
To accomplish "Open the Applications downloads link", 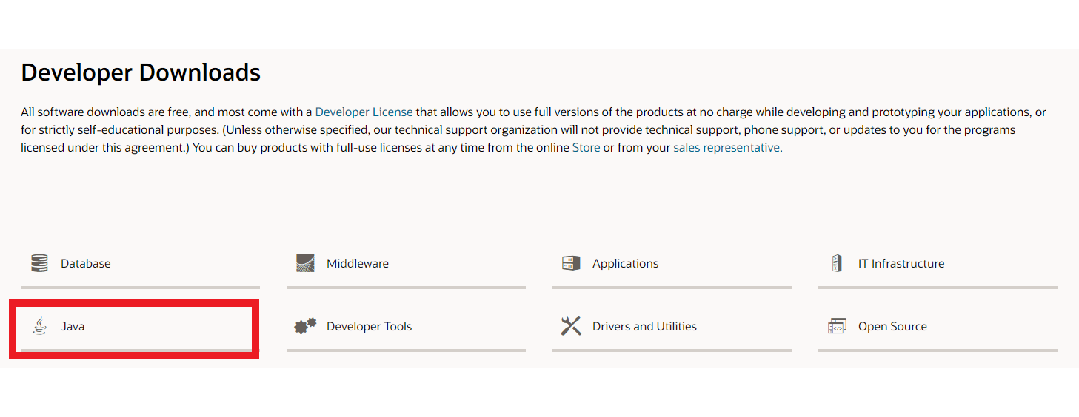I will 625,264.
